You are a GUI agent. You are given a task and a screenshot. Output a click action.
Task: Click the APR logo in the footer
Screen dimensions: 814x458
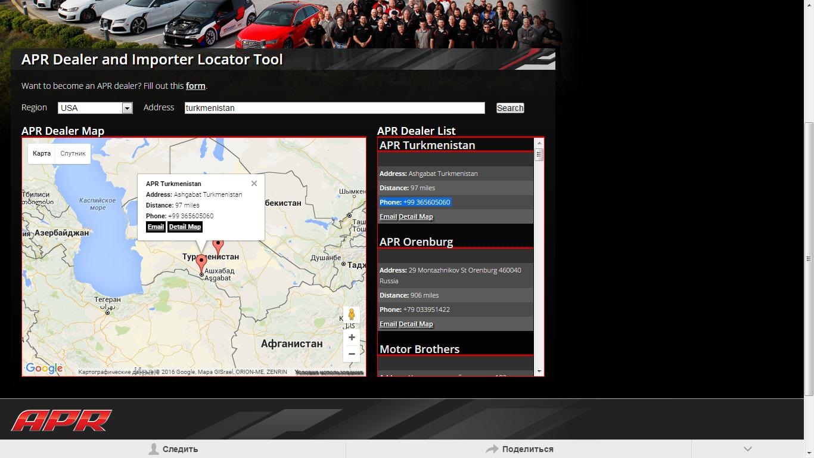click(x=61, y=420)
